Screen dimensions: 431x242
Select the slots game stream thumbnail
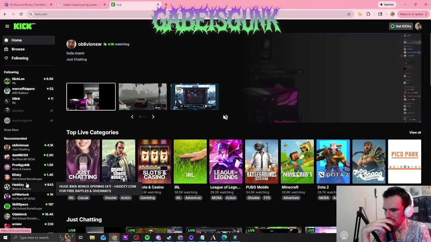coord(195,96)
